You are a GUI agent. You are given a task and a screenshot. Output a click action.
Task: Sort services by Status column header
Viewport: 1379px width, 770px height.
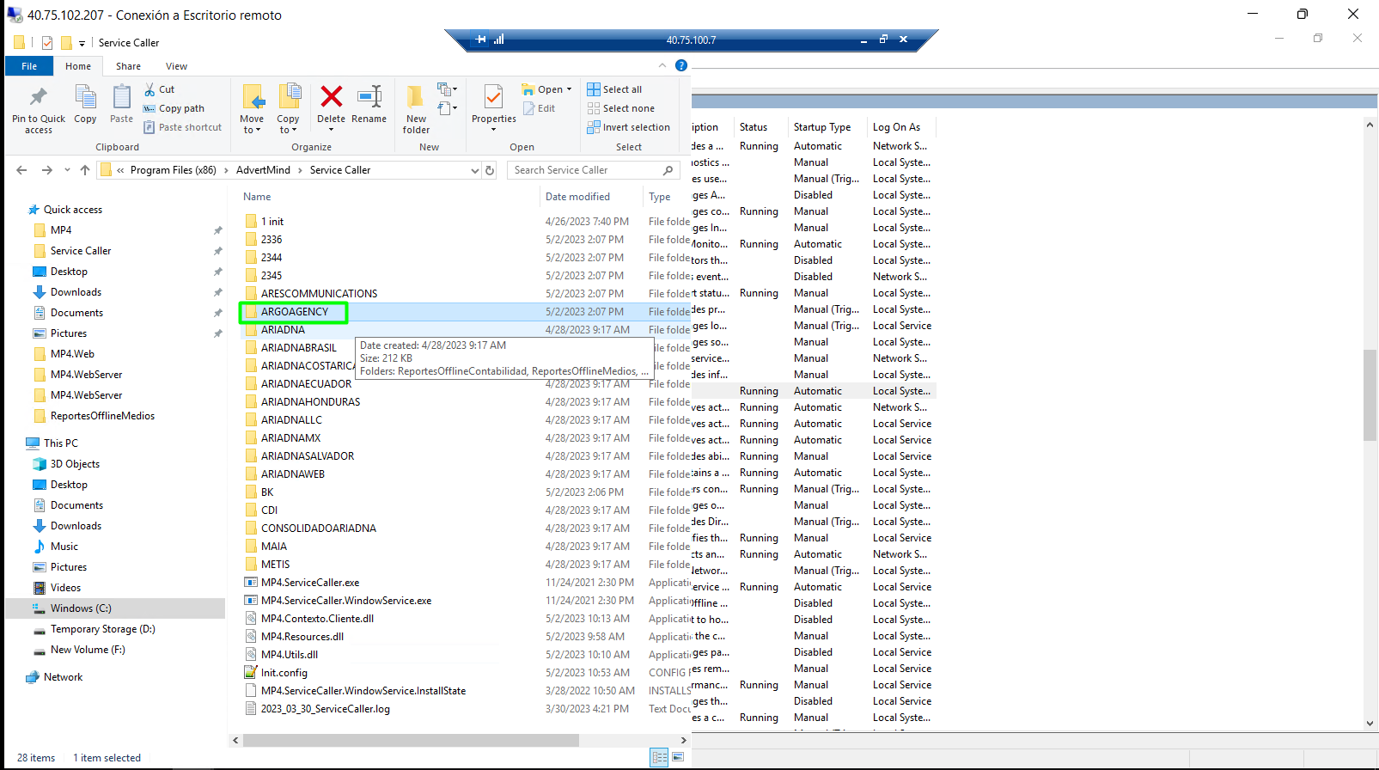[x=754, y=127]
